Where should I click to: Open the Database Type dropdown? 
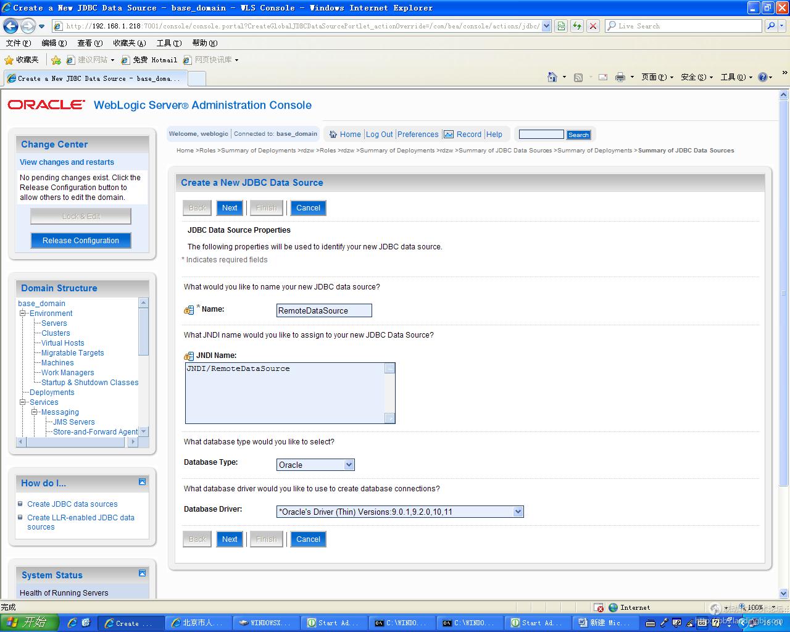click(349, 465)
